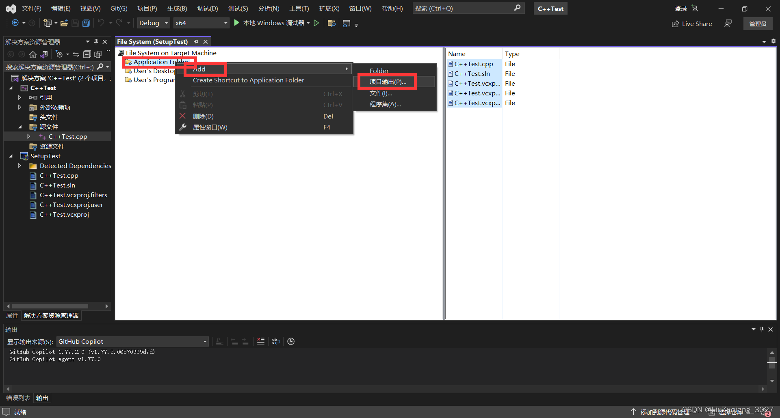Switch views icon in Solution Explorer toolbar
Screen dimensions: 780x418
[44, 54]
